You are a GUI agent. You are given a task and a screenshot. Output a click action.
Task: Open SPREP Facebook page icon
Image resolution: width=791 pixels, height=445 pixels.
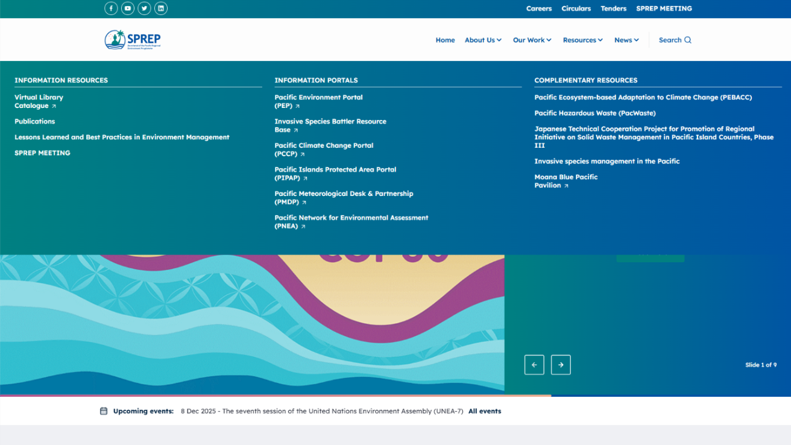coord(111,8)
